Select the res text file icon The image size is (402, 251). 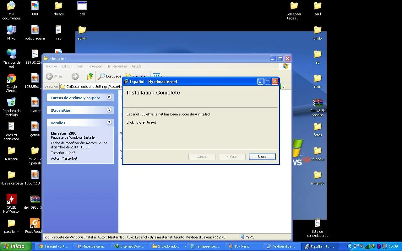click(x=58, y=33)
